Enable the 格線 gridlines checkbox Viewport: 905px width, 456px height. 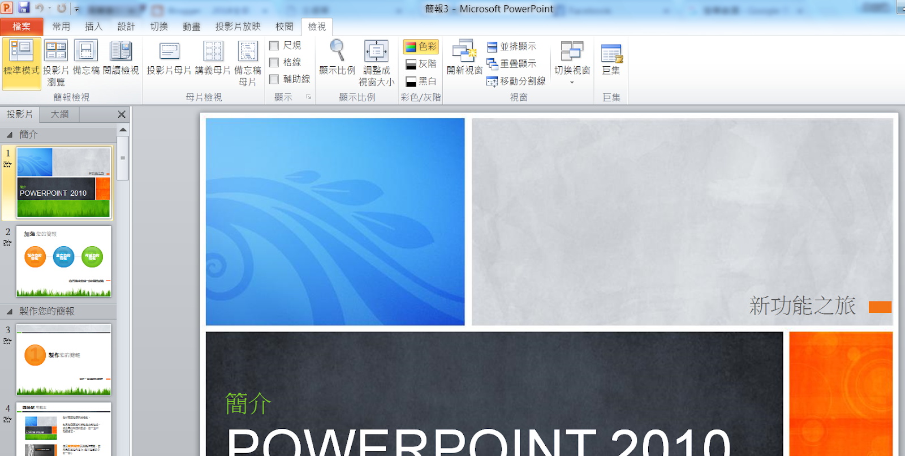(x=274, y=62)
